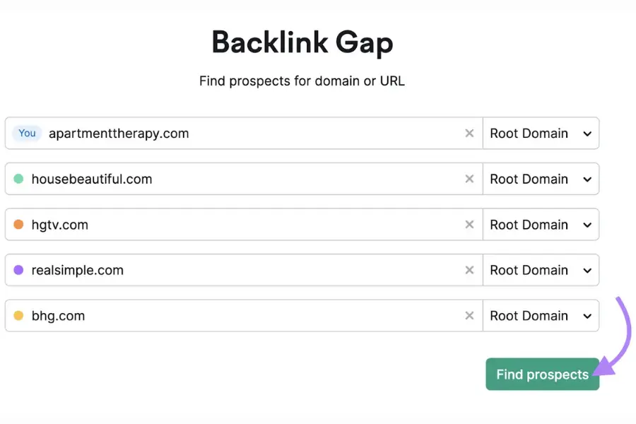The image size is (636, 424).
Task: Remove bhg.com using the X icon
Action: 469,316
